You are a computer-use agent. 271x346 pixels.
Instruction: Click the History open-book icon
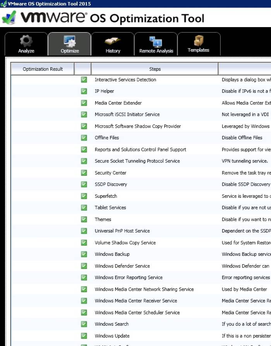tap(113, 41)
